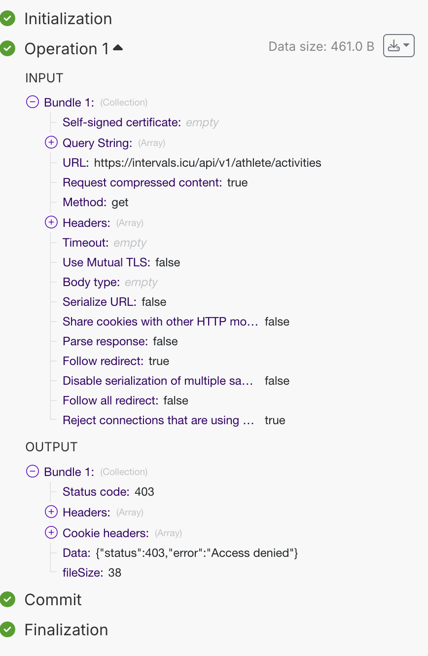Click the Parse response false entry

120,341
